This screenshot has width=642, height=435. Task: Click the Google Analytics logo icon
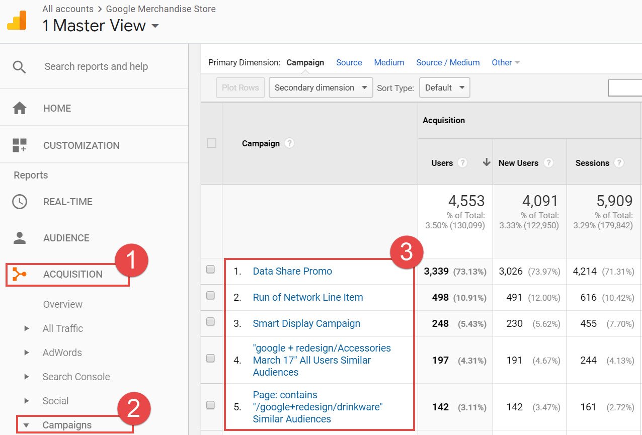pyautogui.click(x=17, y=20)
